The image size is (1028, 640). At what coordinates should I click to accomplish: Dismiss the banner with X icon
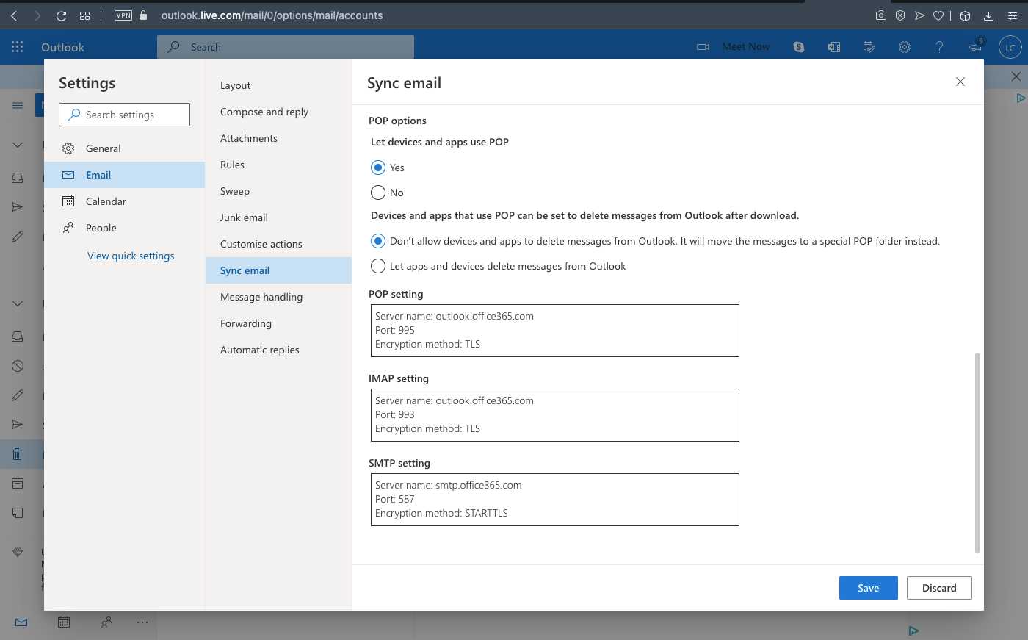coord(1016,76)
